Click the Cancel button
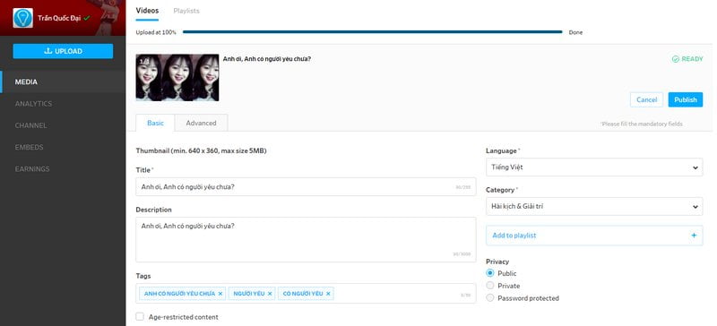Viewport: 717px width, 326px height. coord(646,99)
